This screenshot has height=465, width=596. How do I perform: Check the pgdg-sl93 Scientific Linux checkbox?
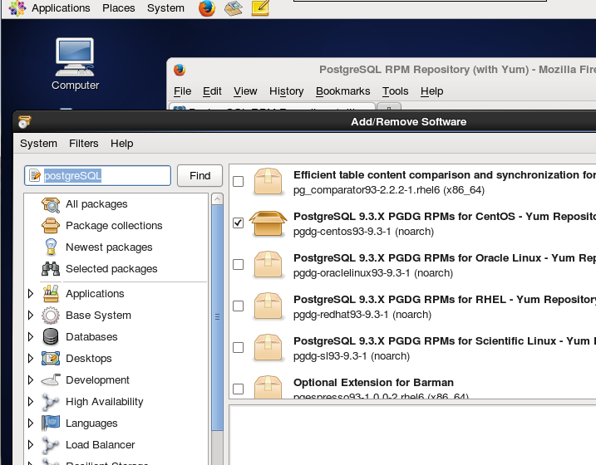tap(239, 347)
